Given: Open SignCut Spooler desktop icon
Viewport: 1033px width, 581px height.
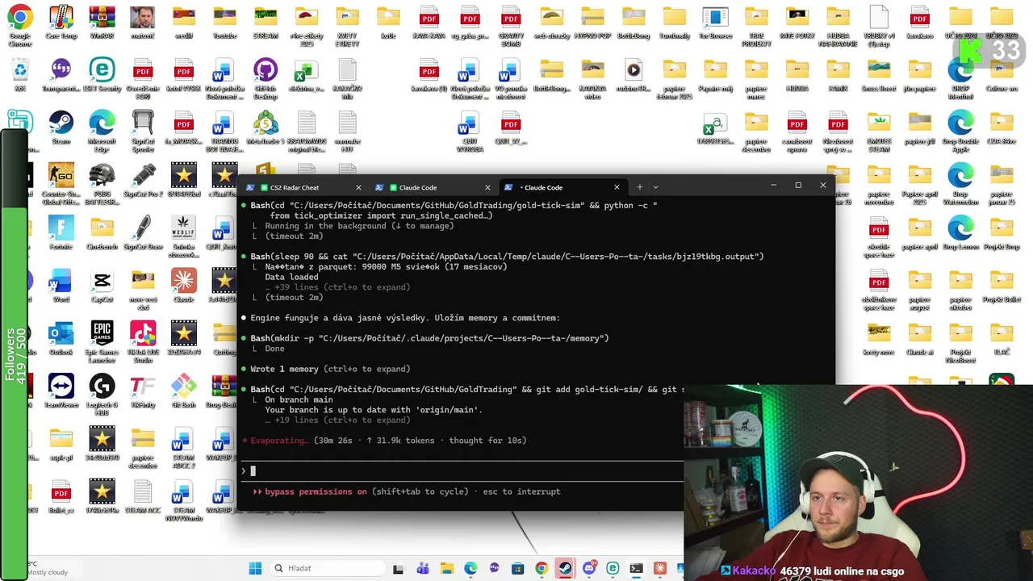Looking at the screenshot, I should [x=144, y=130].
